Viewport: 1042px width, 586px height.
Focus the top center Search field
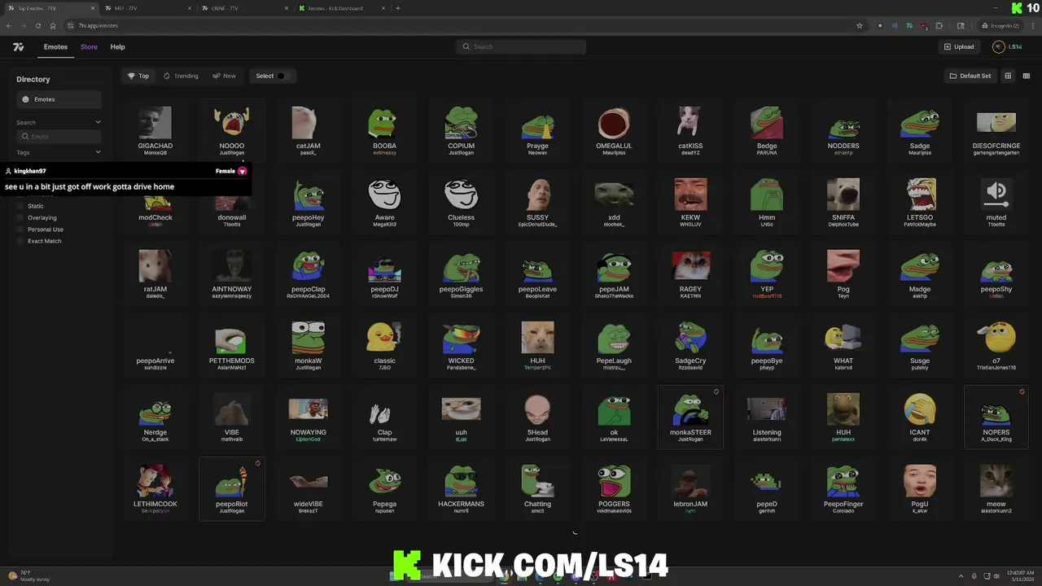521,46
